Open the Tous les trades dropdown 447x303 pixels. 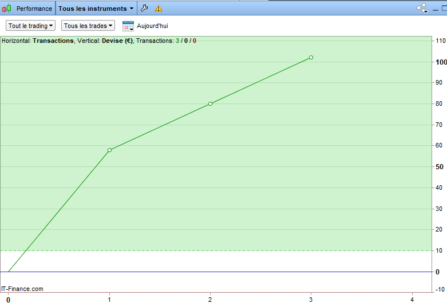pyautogui.click(x=88, y=26)
